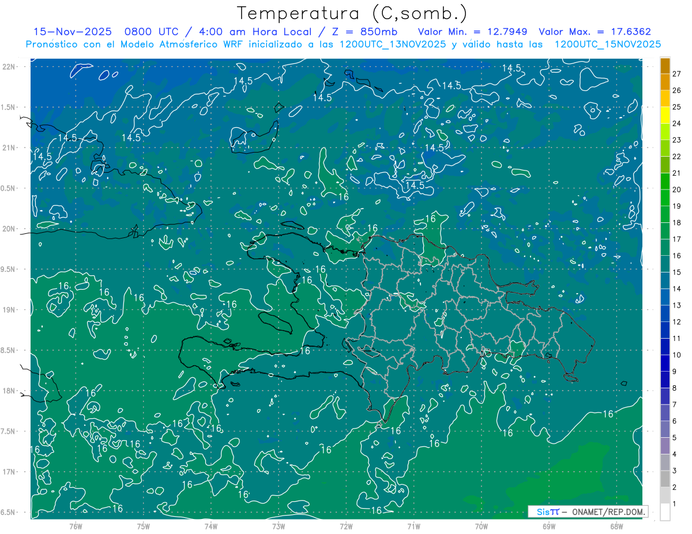This screenshot has width=692, height=534.
Task: Click the color scale label "24"
Action: point(676,123)
